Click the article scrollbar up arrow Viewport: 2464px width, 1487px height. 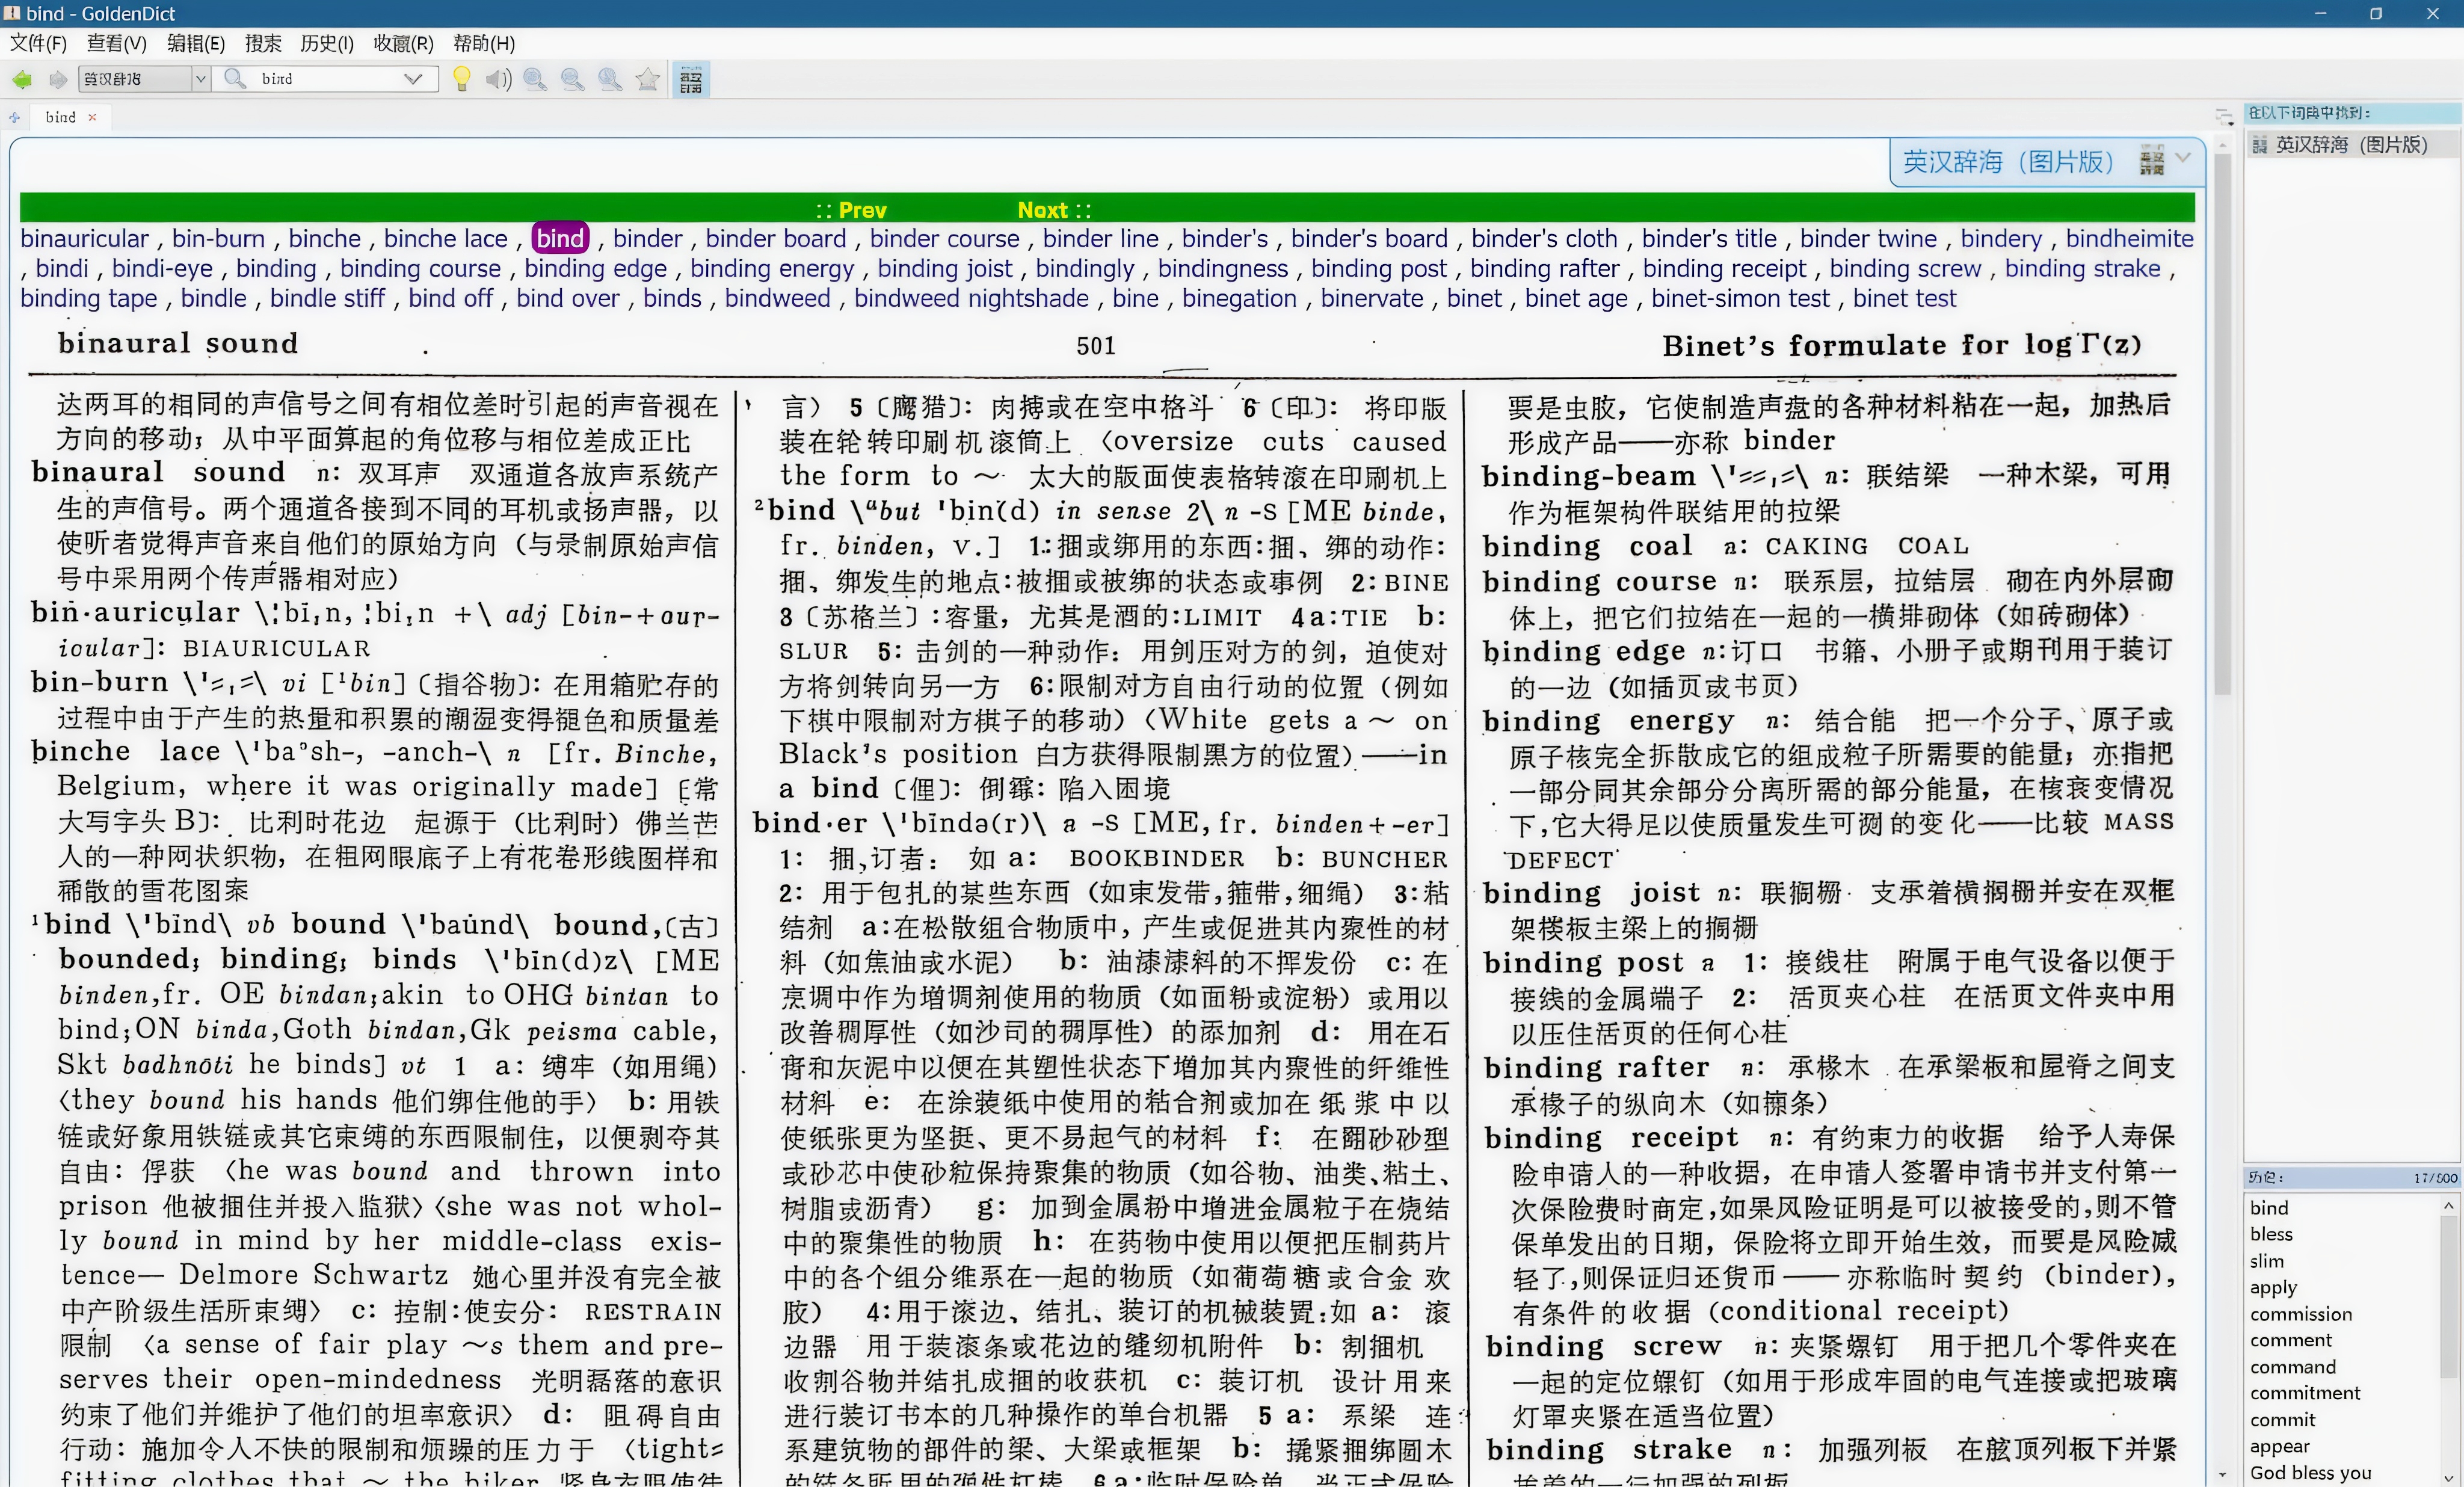pyautogui.click(x=2222, y=145)
